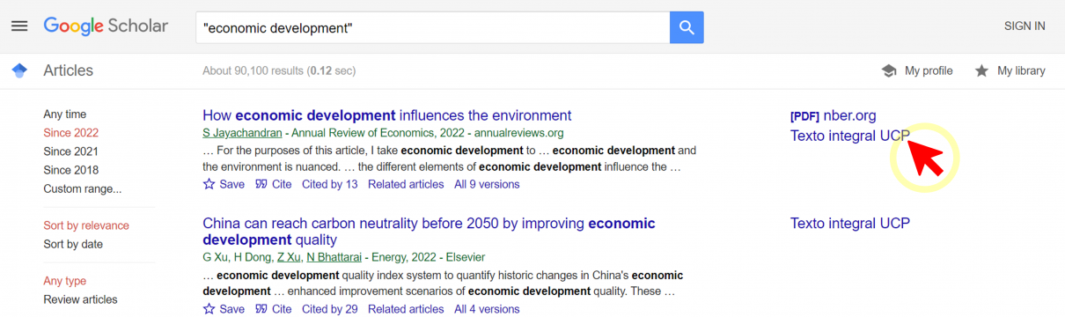Screen dimensions: 1065x317
Task: Open Texto integral UCP for first result
Action: tap(849, 136)
